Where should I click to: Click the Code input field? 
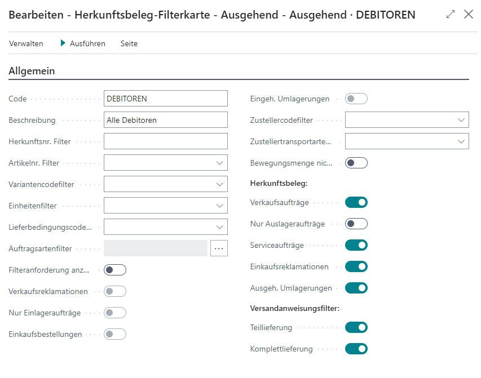pos(165,99)
